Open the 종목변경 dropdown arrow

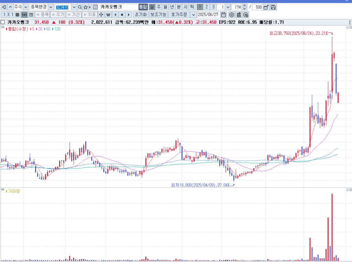51,7
